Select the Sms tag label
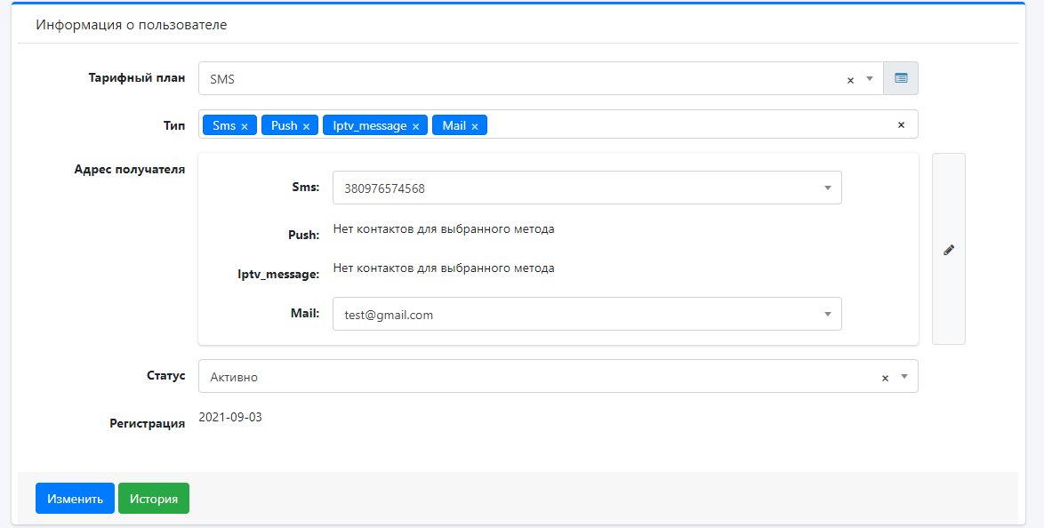 tap(224, 125)
